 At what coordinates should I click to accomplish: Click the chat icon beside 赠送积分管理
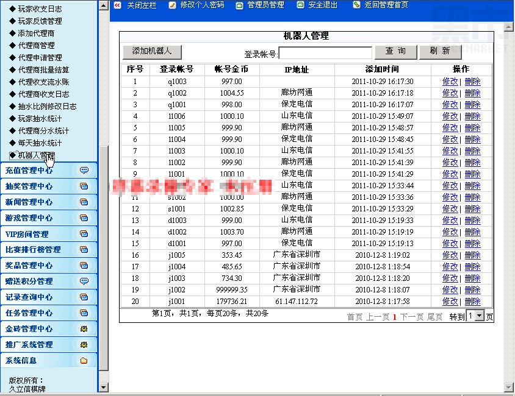84,281
